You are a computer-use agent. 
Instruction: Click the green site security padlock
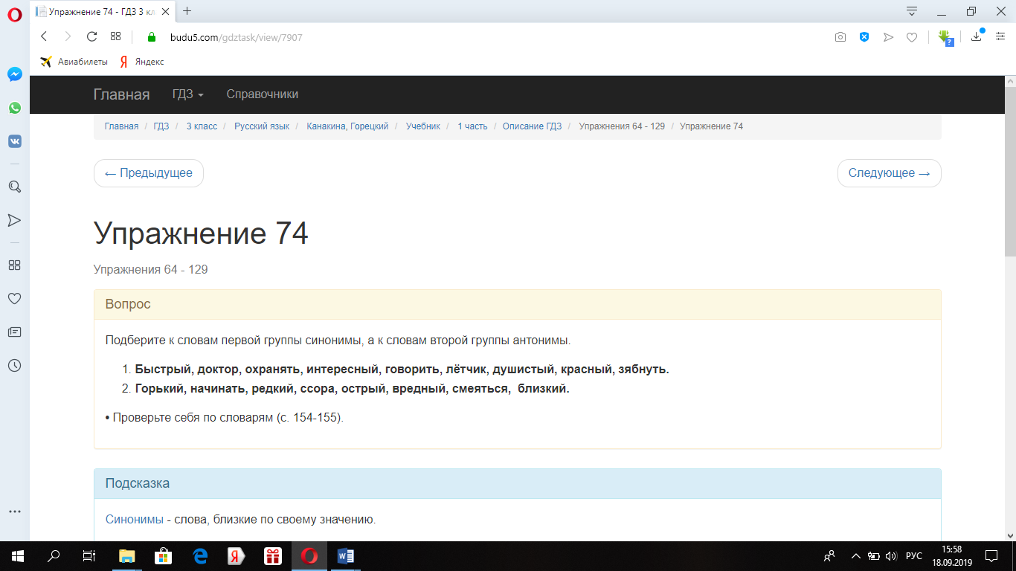click(x=152, y=36)
